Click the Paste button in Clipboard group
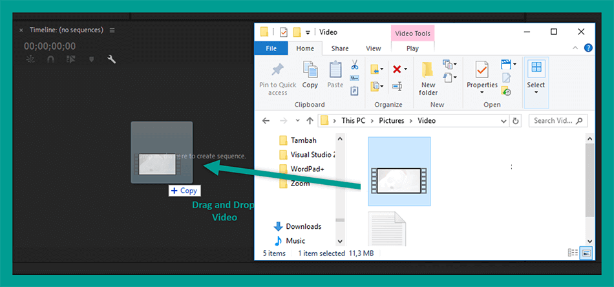This screenshot has width=614, height=287. point(335,75)
